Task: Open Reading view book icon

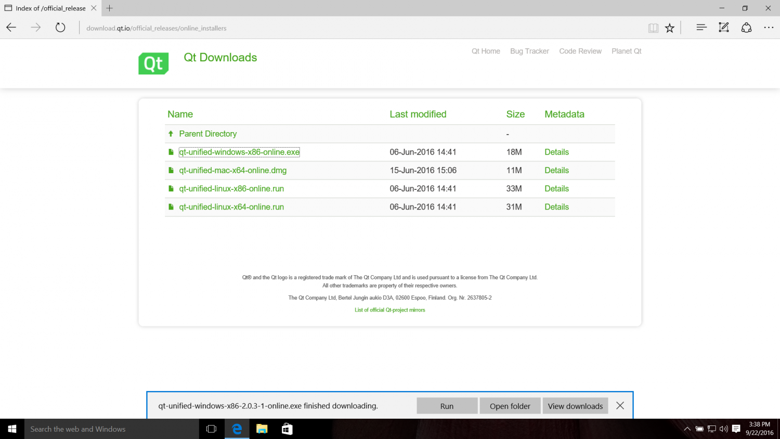Action: 653,28
